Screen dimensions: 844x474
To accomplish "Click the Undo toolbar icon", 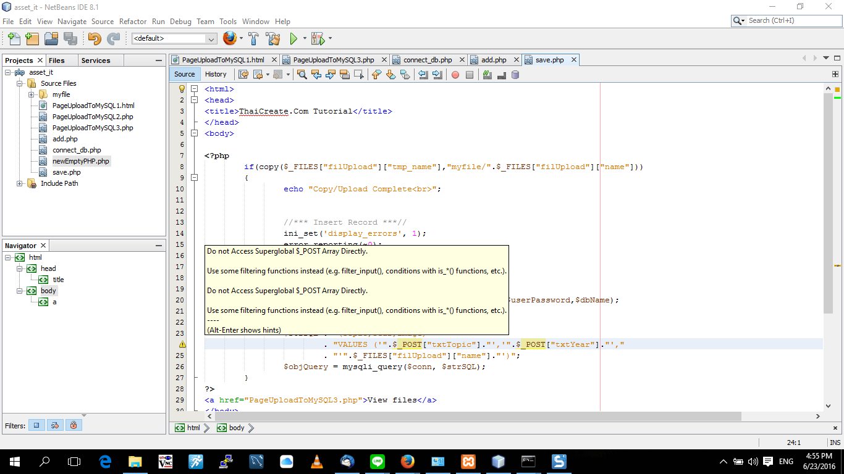I will (x=93, y=38).
